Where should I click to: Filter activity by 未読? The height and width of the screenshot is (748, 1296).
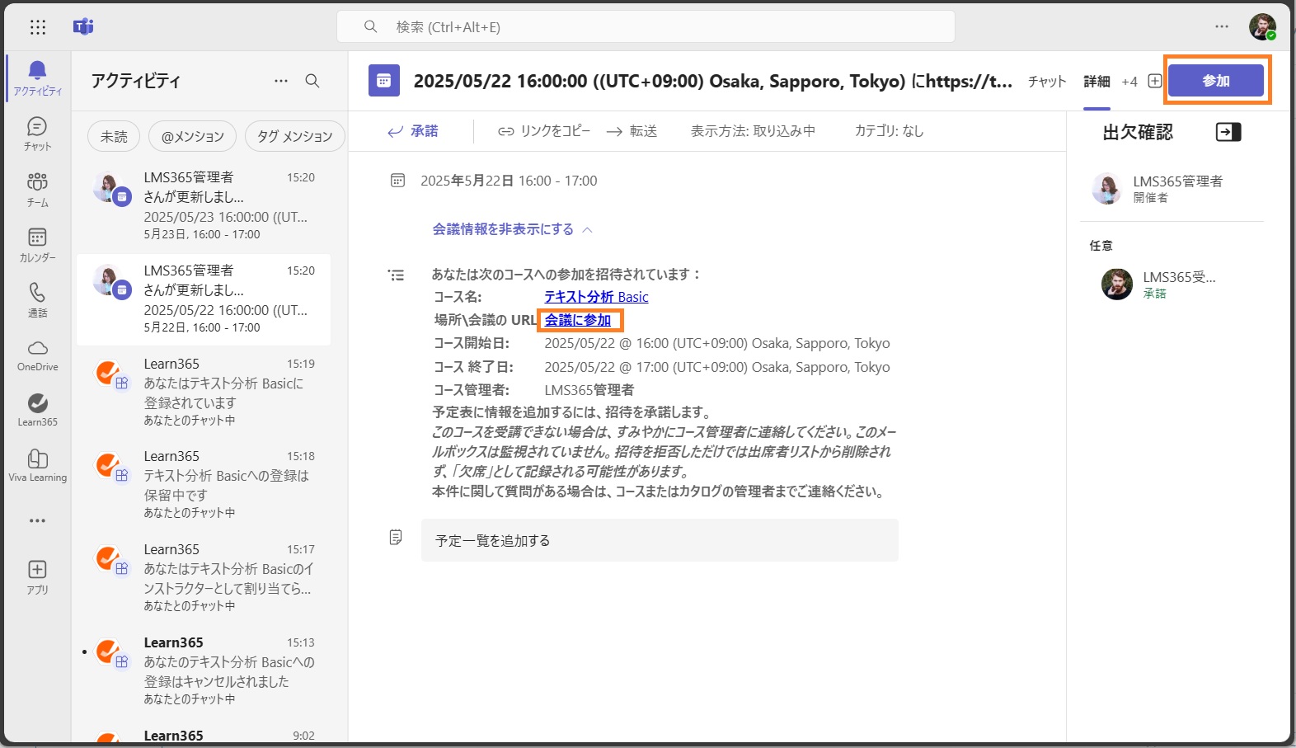[x=114, y=136]
